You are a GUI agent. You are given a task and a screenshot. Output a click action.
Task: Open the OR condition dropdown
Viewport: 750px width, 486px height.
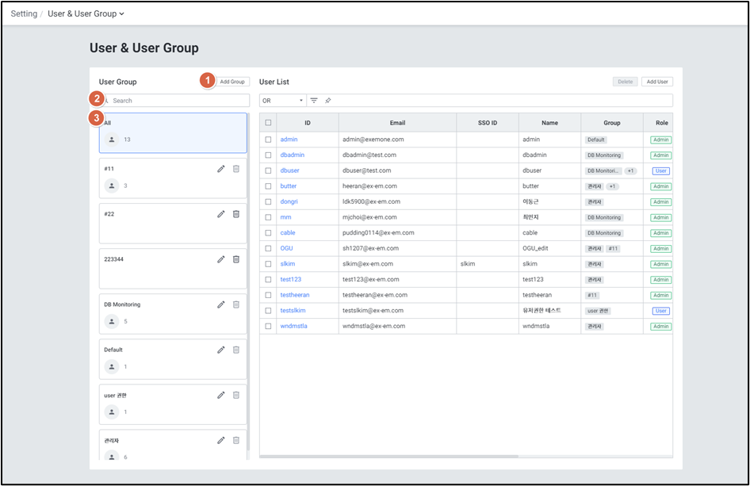coord(283,101)
